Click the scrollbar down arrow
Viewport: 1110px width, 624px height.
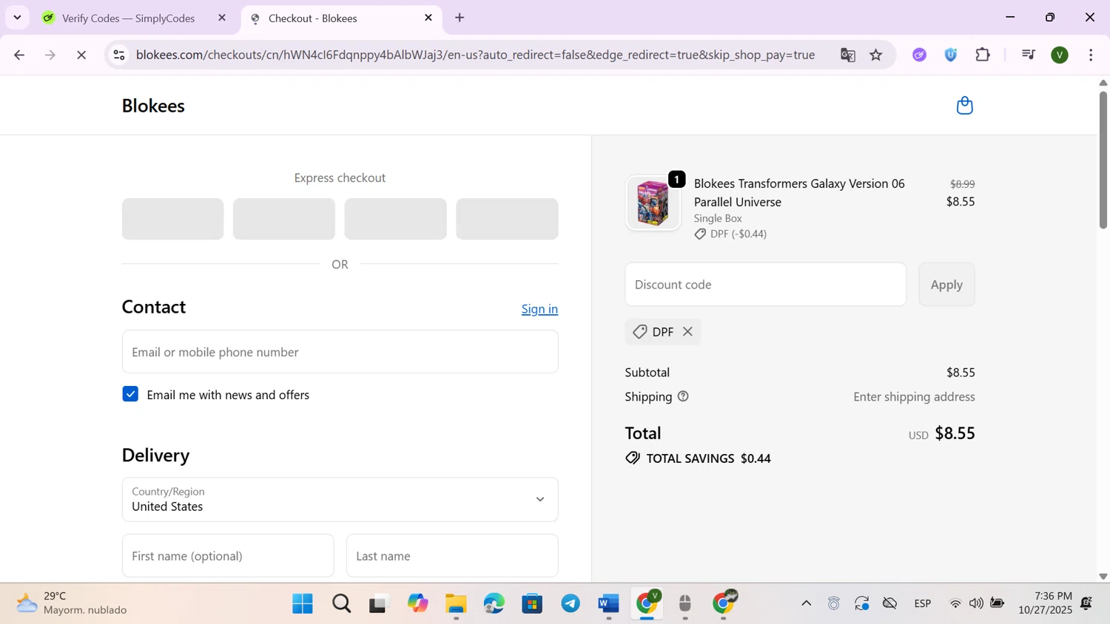[1103, 576]
